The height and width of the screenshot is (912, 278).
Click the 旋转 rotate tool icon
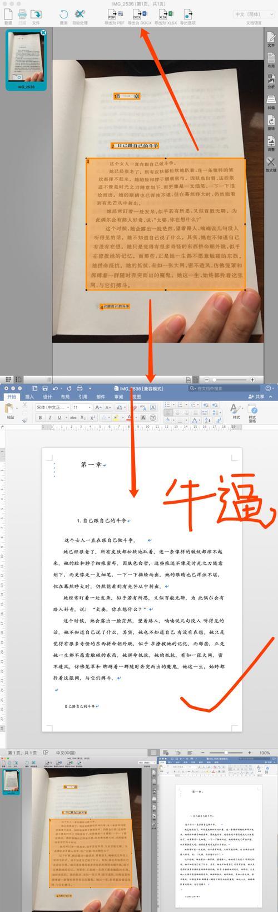pyautogui.click(x=271, y=123)
